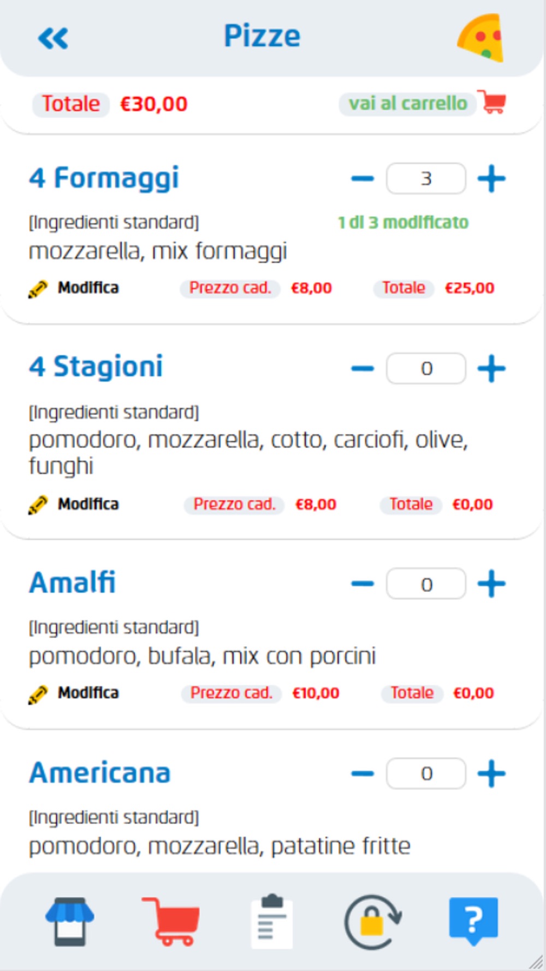Click the 4 Formaggi quantity field
This screenshot has height=971, width=546.
point(426,179)
